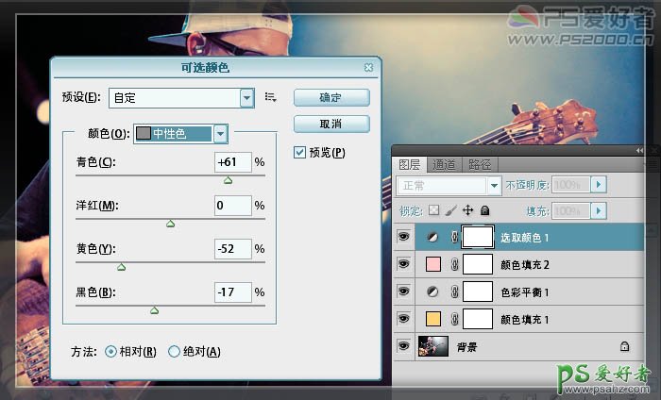Click link icon on 颜色填充 2 layer
661x400 pixels.
[453, 264]
